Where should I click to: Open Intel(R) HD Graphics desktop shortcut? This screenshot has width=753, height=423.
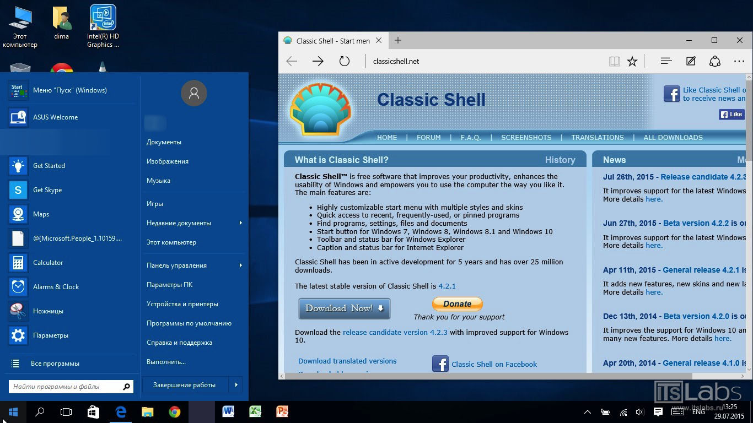tap(103, 26)
